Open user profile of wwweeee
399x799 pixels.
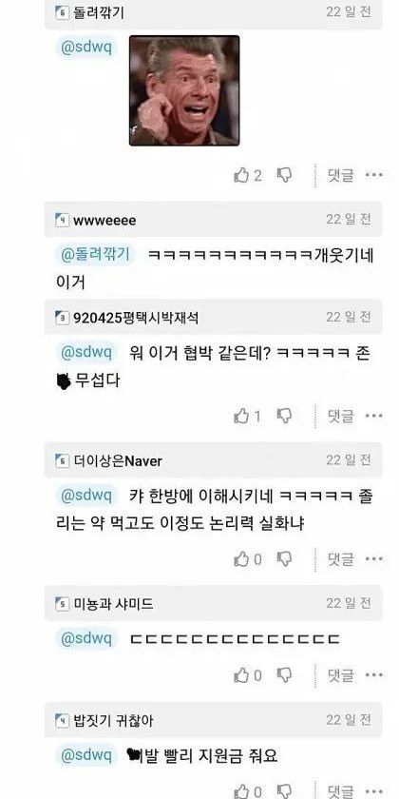[x=104, y=221]
